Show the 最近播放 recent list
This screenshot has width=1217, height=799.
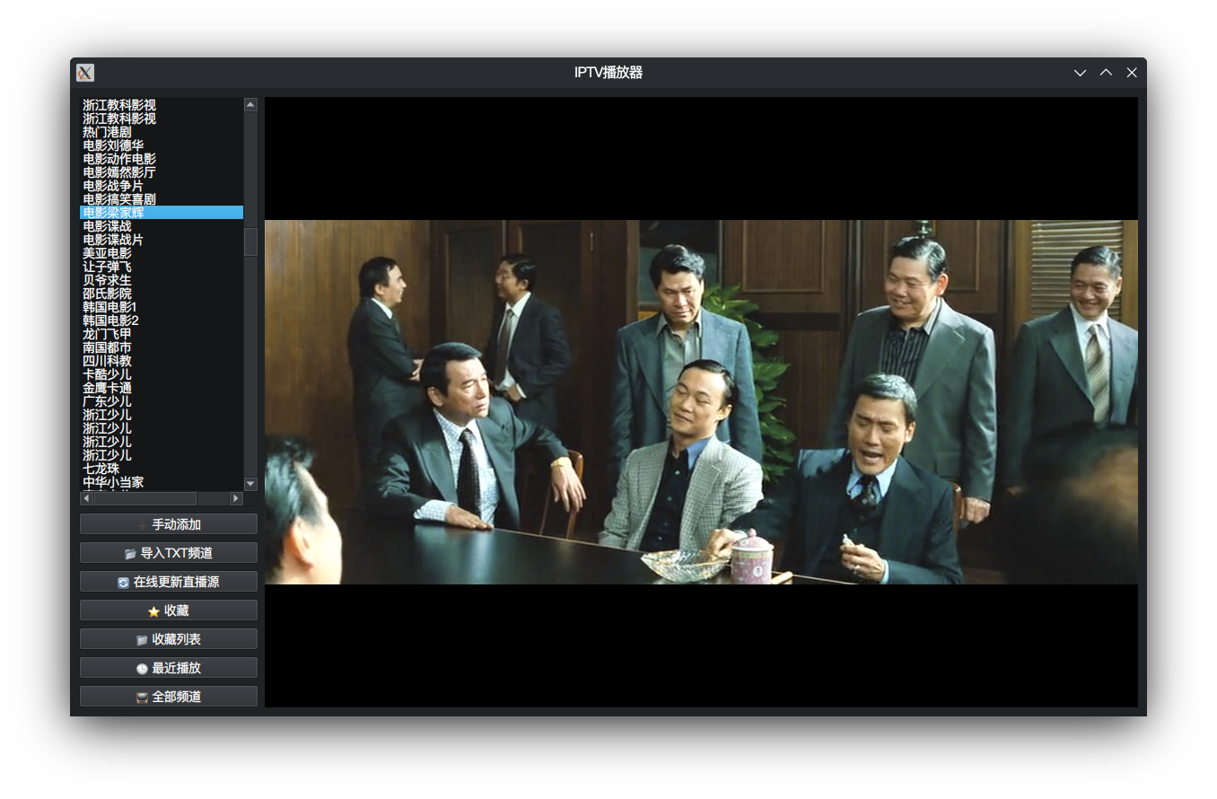pyautogui.click(x=169, y=668)
